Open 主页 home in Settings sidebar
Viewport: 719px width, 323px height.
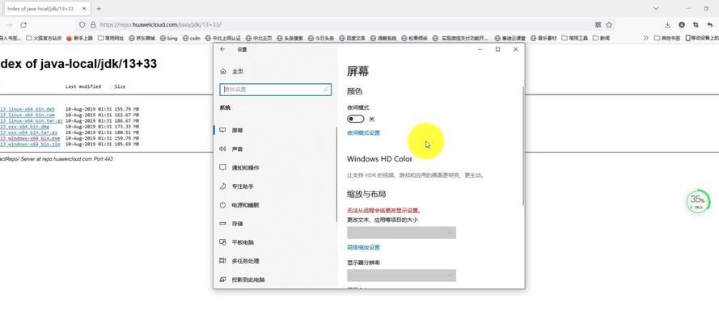click(x=232, y=71)
